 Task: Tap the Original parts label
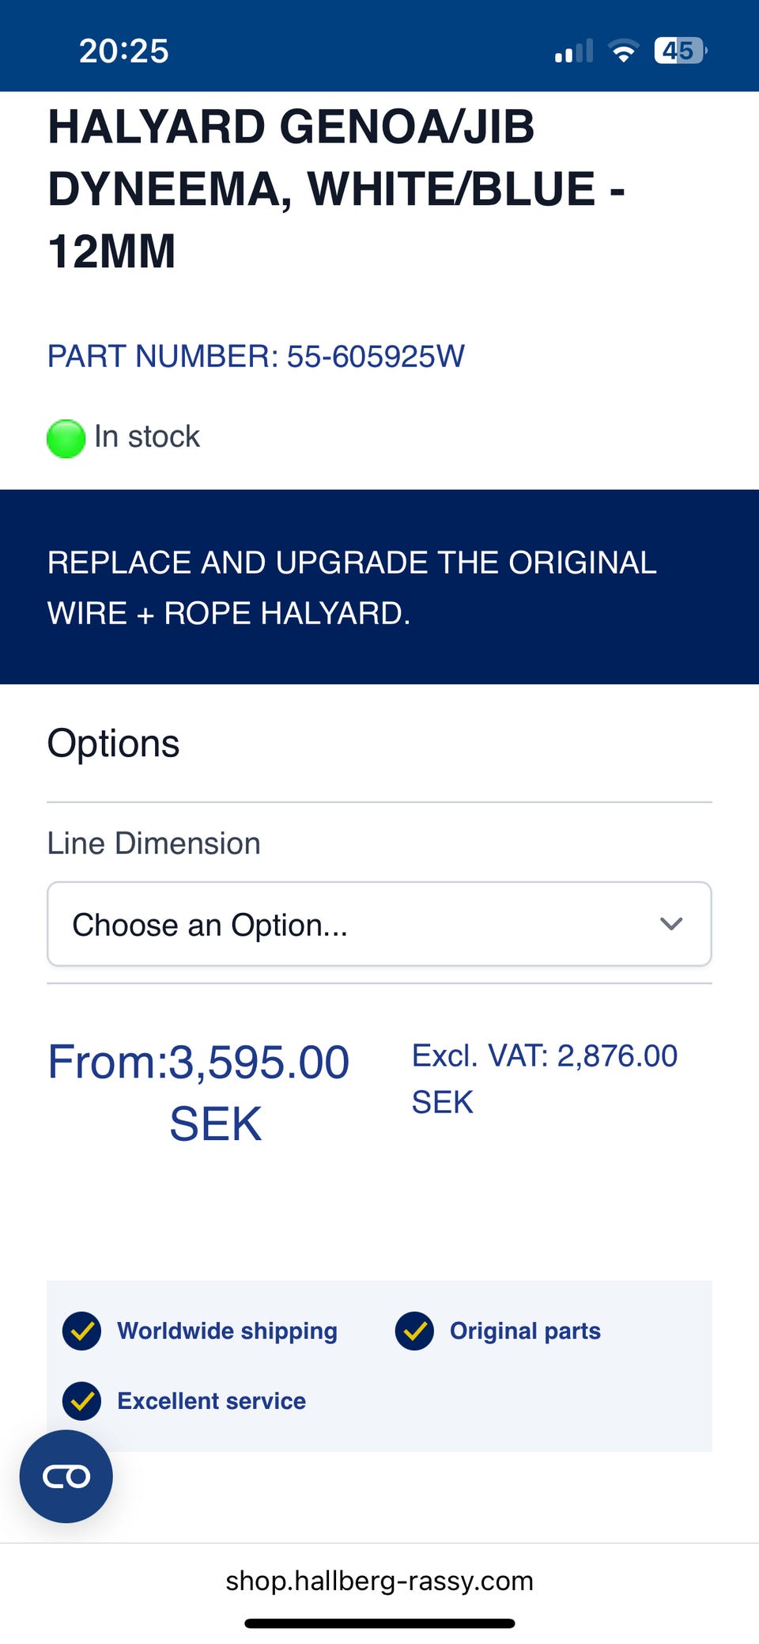[525, 1331]
